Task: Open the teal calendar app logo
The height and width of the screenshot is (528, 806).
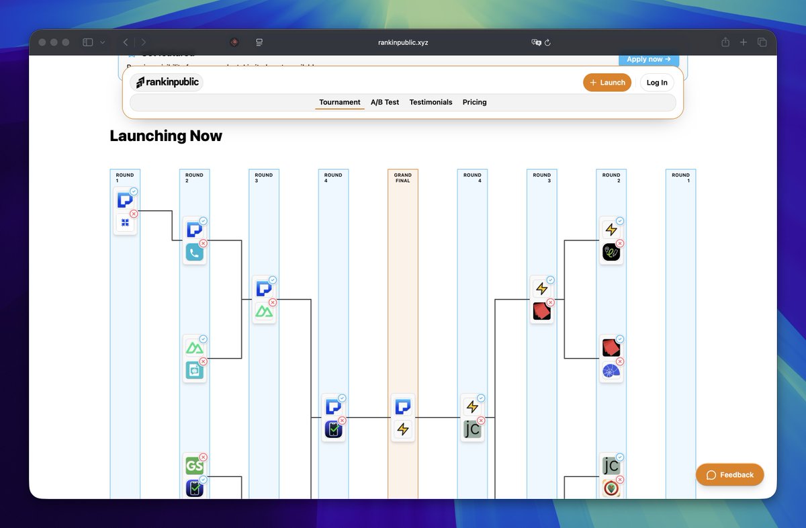Action: click(195, 370)
